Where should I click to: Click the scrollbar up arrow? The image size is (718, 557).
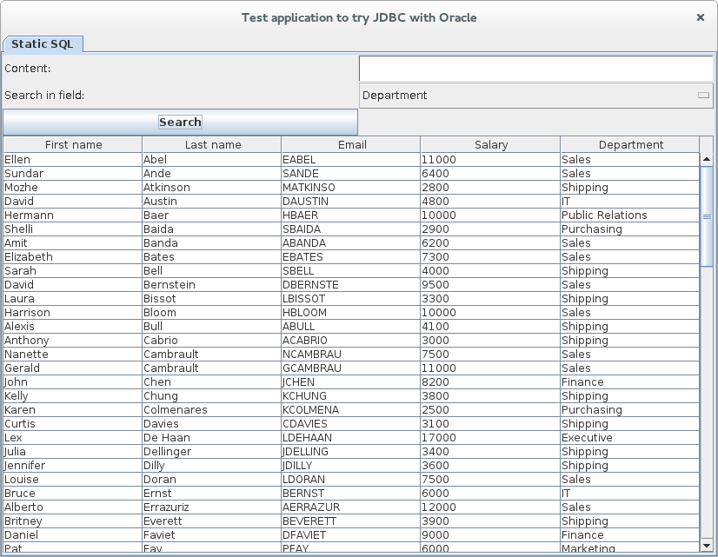(706, 160)
